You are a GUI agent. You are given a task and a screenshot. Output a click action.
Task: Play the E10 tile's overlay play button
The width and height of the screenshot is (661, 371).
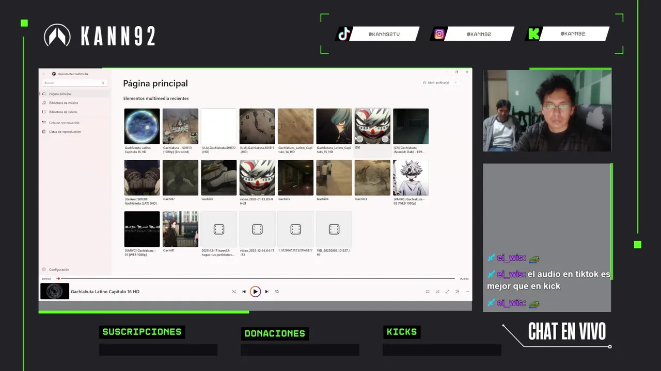coord(359,139)
